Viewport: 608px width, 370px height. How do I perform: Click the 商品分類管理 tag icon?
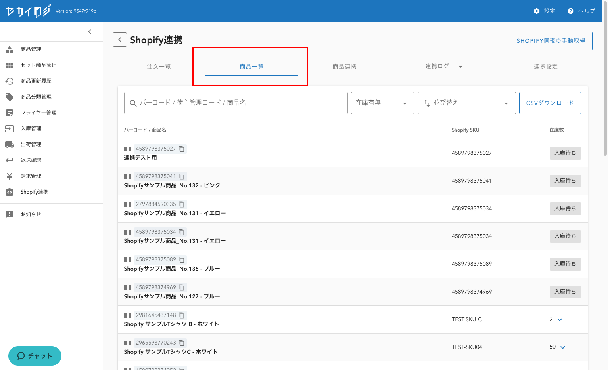coord(10,97)
